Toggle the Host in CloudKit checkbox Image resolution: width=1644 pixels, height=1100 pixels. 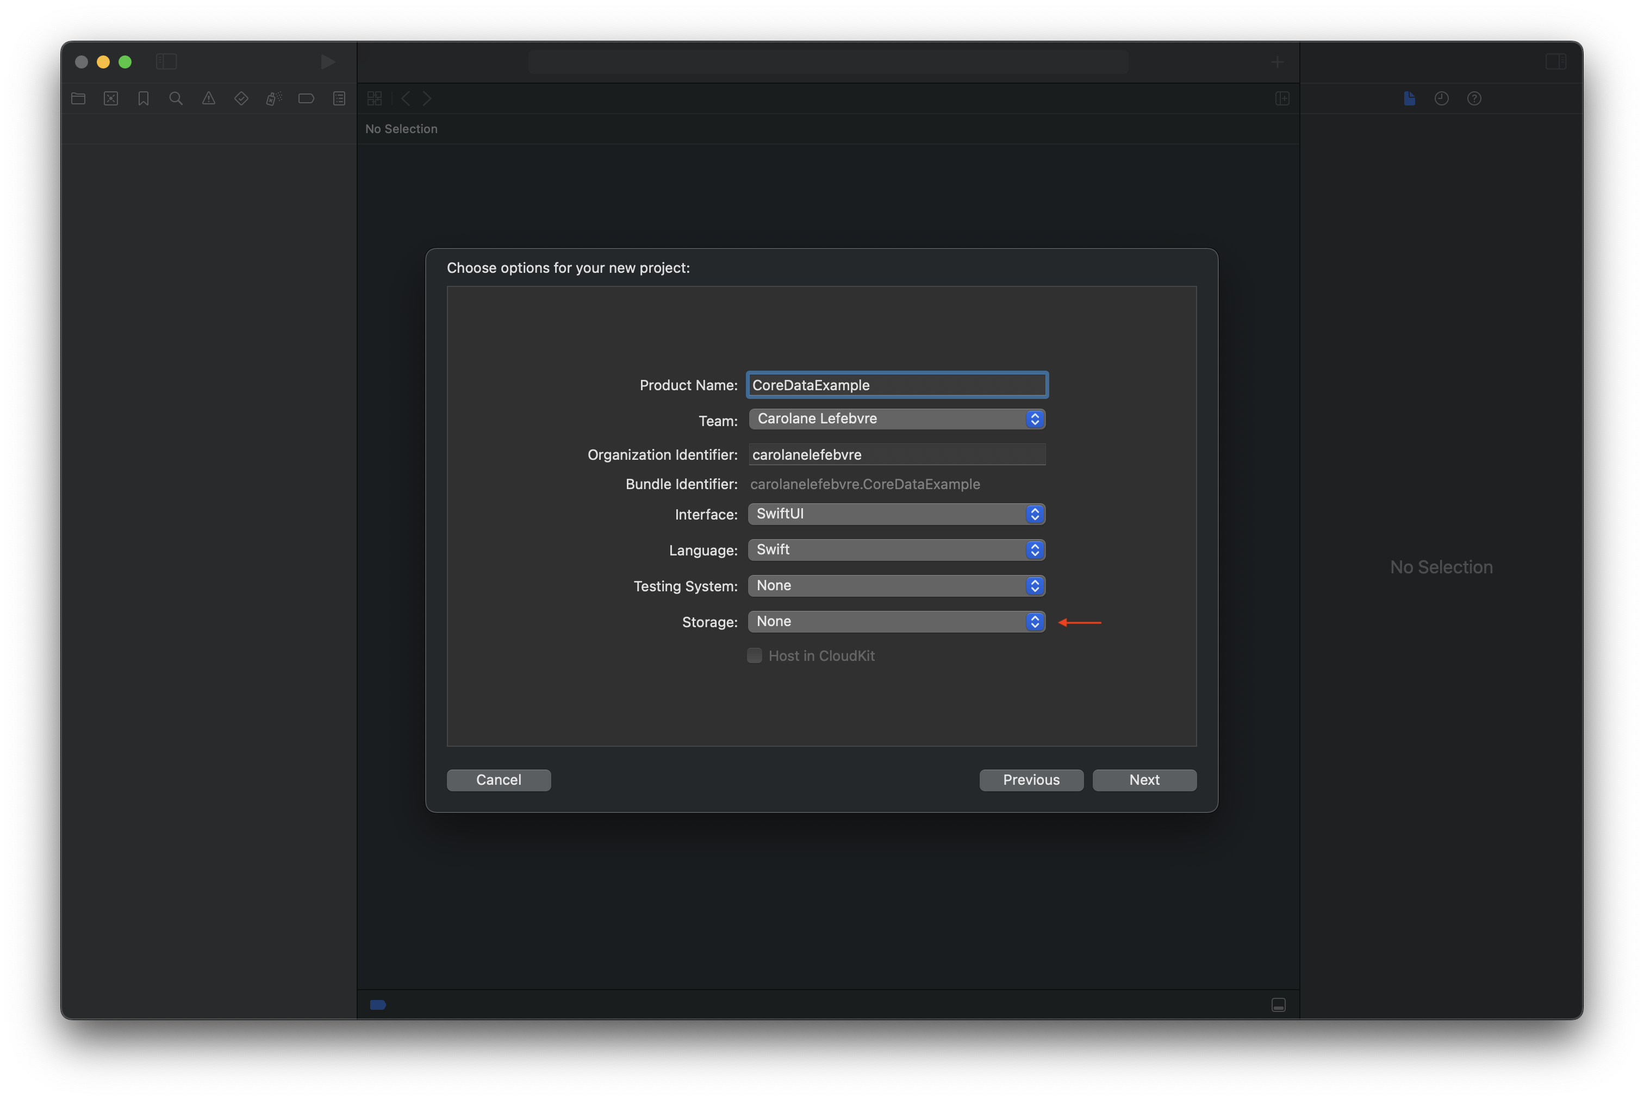click(755, 654)
